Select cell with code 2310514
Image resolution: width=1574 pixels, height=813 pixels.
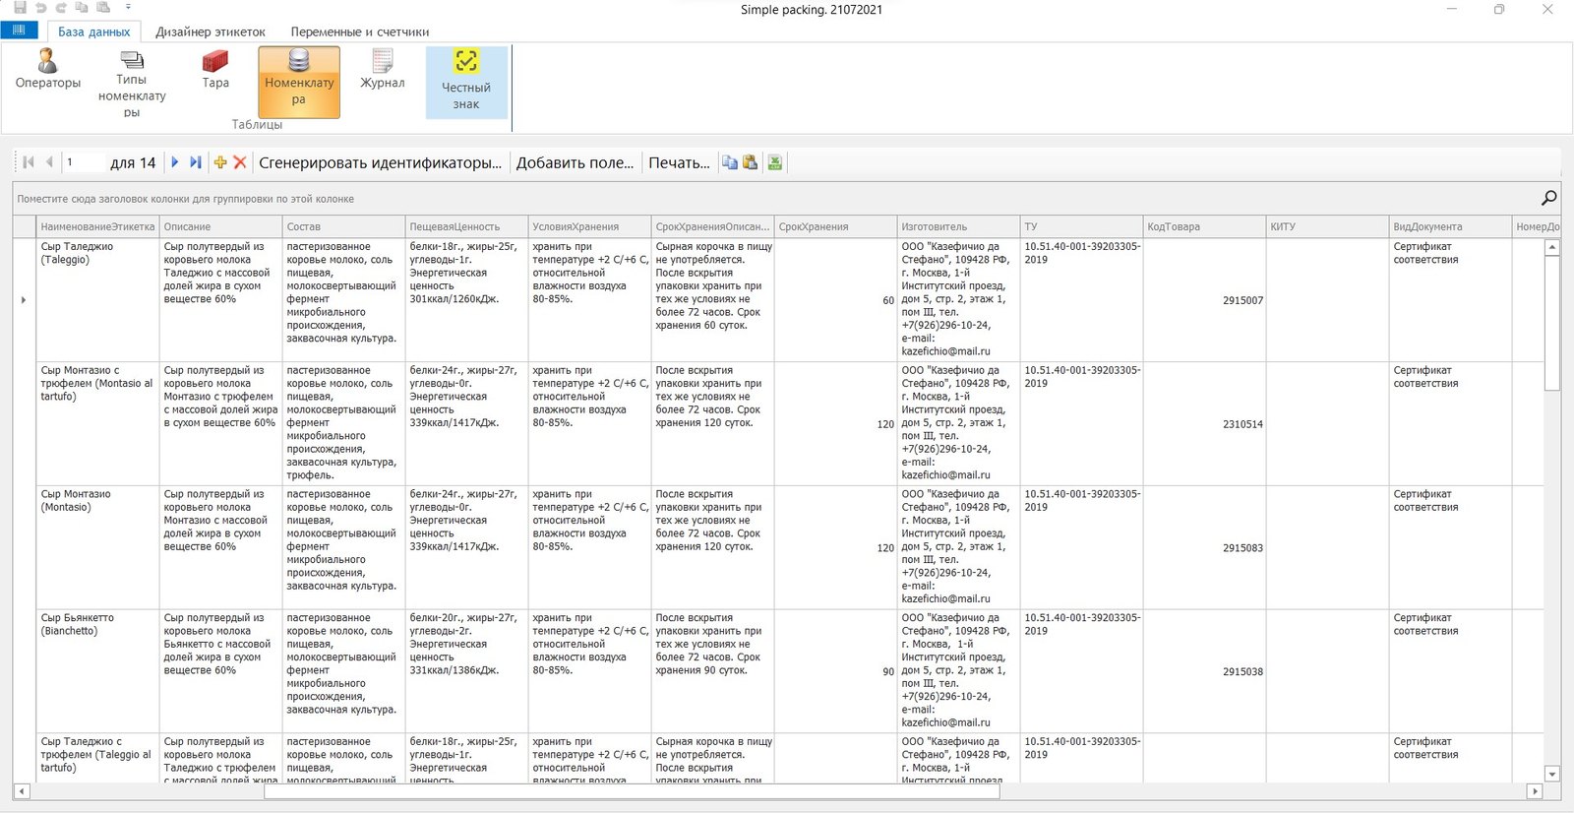(x=1204, y=424)
